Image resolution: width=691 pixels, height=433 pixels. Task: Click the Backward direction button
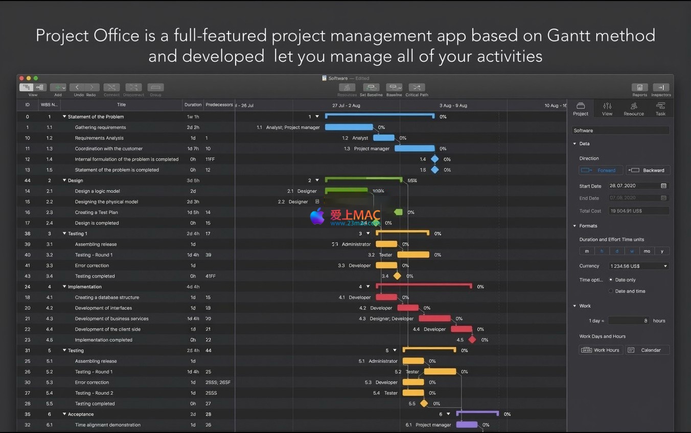click(648, 171)
